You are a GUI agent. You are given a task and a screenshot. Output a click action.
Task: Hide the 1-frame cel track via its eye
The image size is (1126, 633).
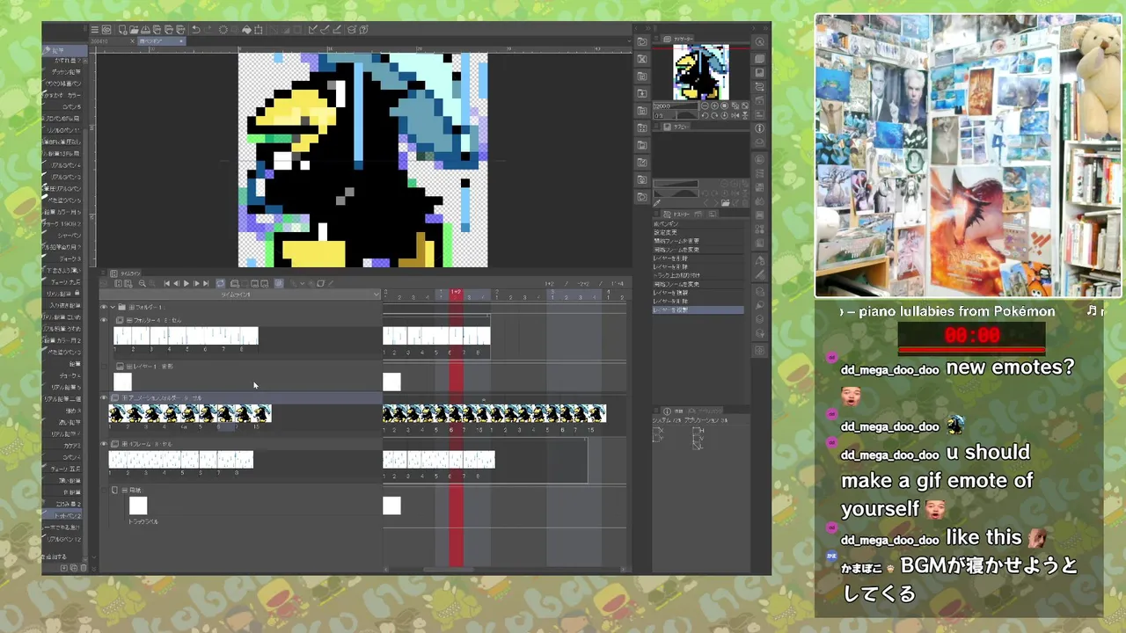coord(104,444)
